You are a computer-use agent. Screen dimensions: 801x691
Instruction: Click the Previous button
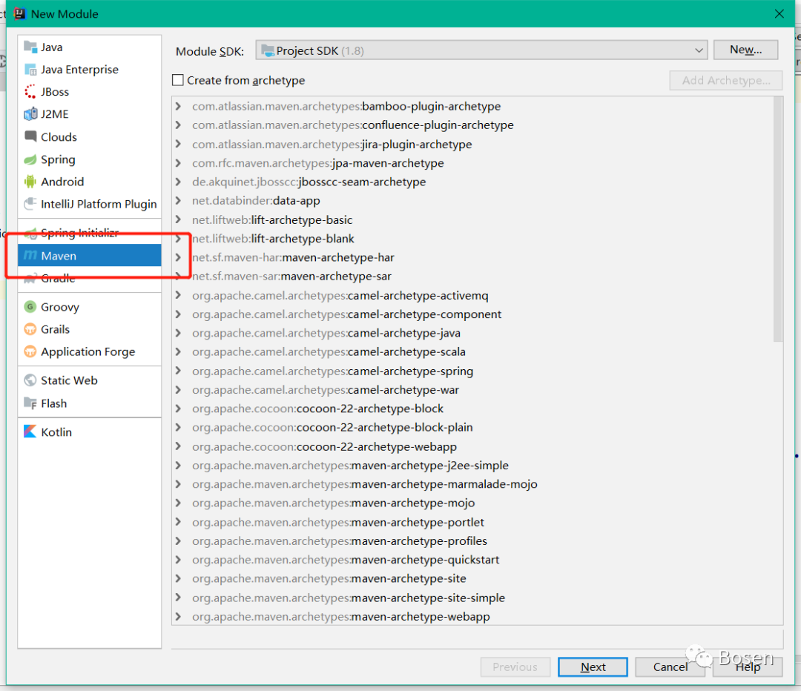coord(515,667)
